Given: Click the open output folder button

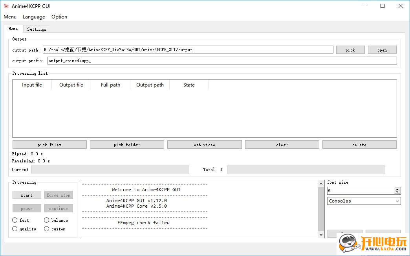Looking at the screenshot, I should point(382,50).
